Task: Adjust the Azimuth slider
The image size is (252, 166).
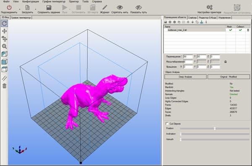Action: [x=215, y=140]
